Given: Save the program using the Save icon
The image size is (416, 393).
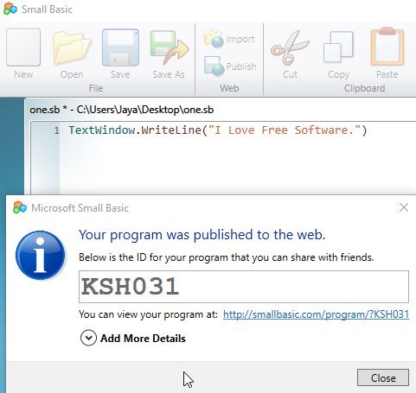Looking at the screenshot, I should tap(120, 48).
